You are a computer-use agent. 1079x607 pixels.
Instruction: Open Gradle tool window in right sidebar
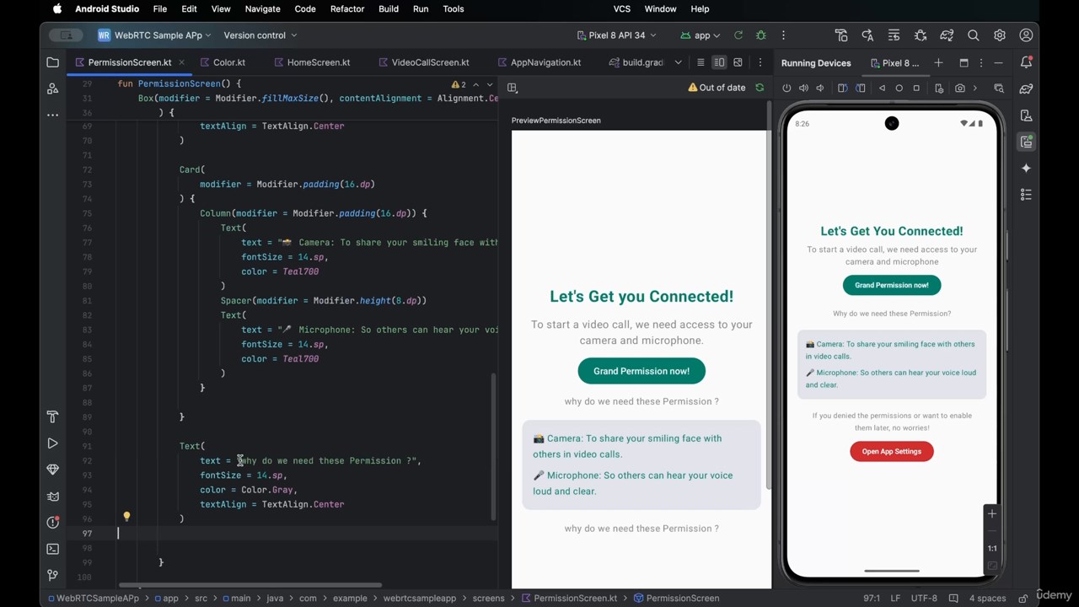pyautogui.click(x=1026, y=89)
